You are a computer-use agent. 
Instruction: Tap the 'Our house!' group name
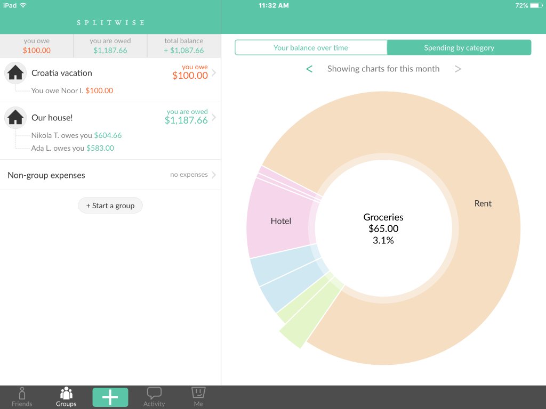(x=52, y=118)
